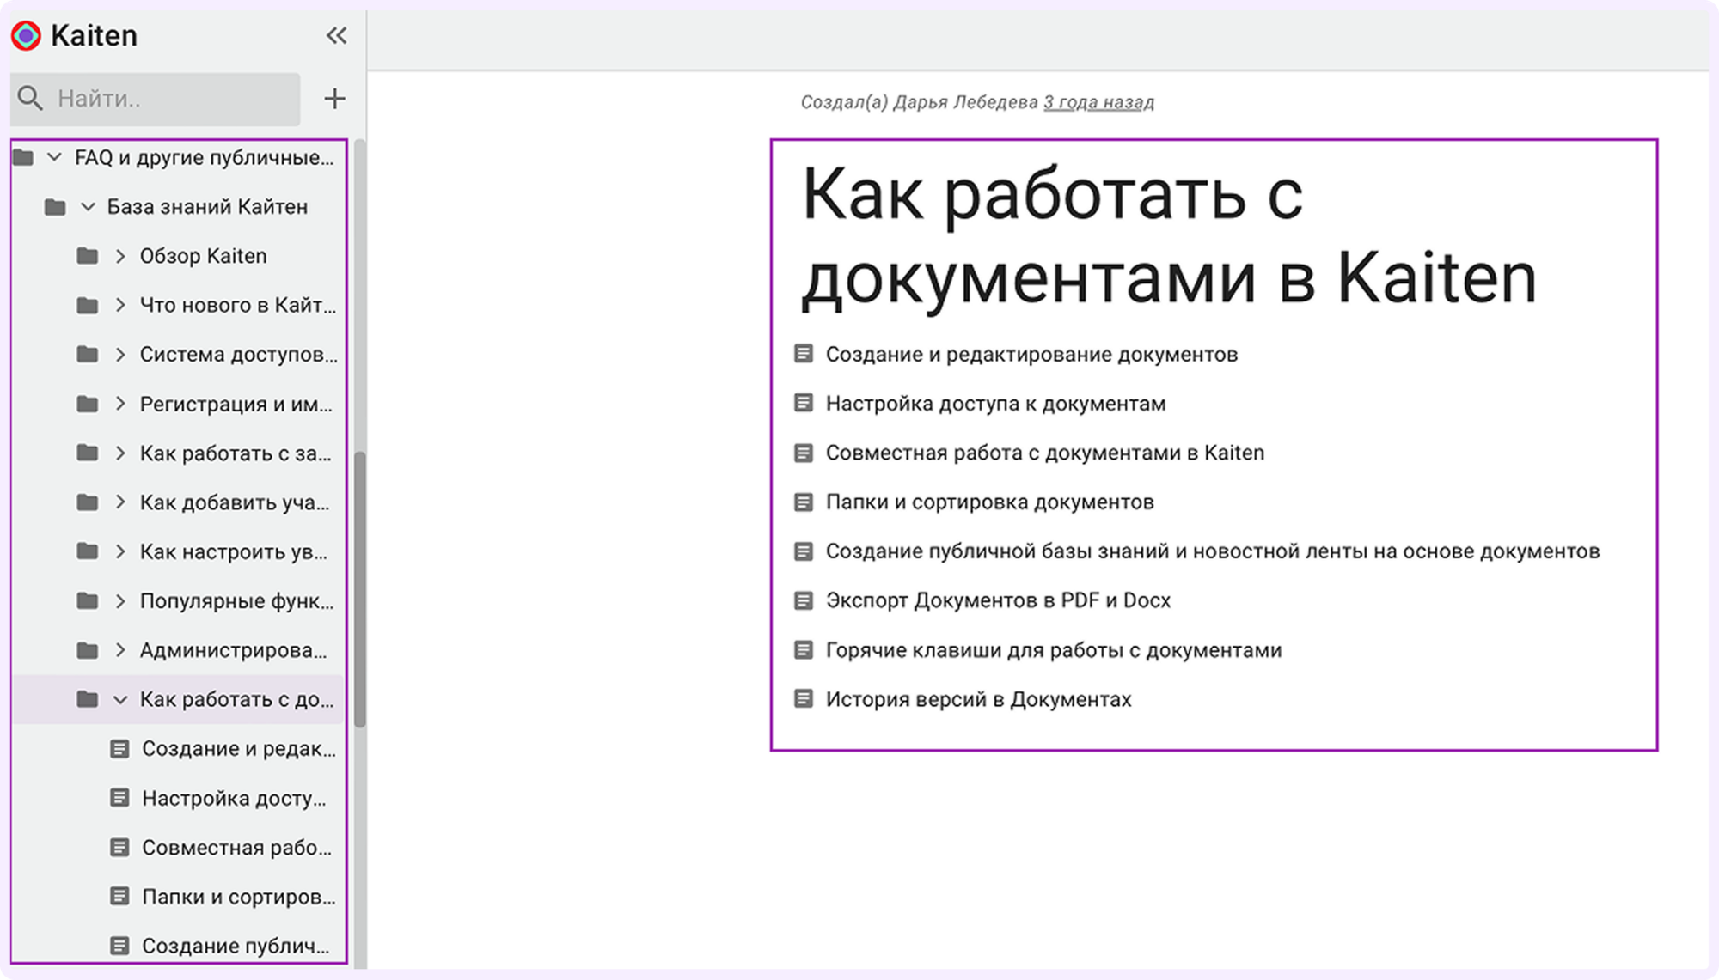Click document icon next to История версий

[x=803, y=699]
